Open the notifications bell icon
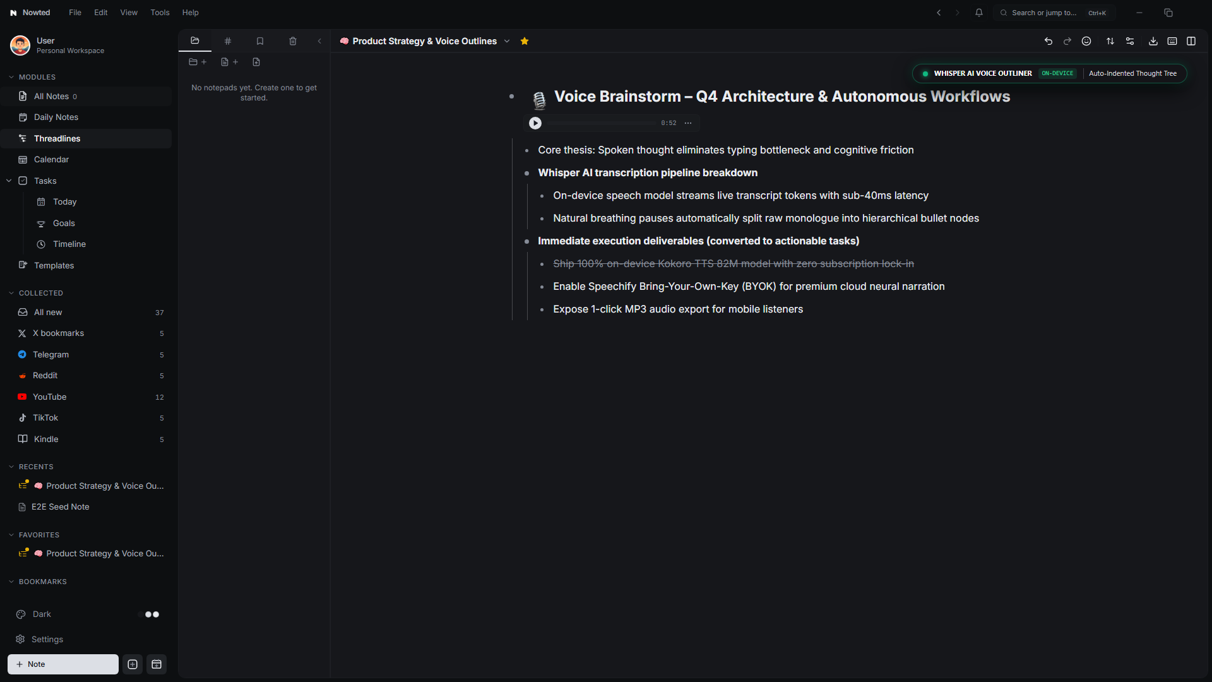The image size is (1212, 682). pos(979,13)
